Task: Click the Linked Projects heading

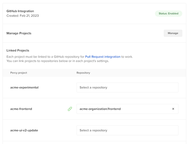Action: pyautogui.click(x=18, y=50)
